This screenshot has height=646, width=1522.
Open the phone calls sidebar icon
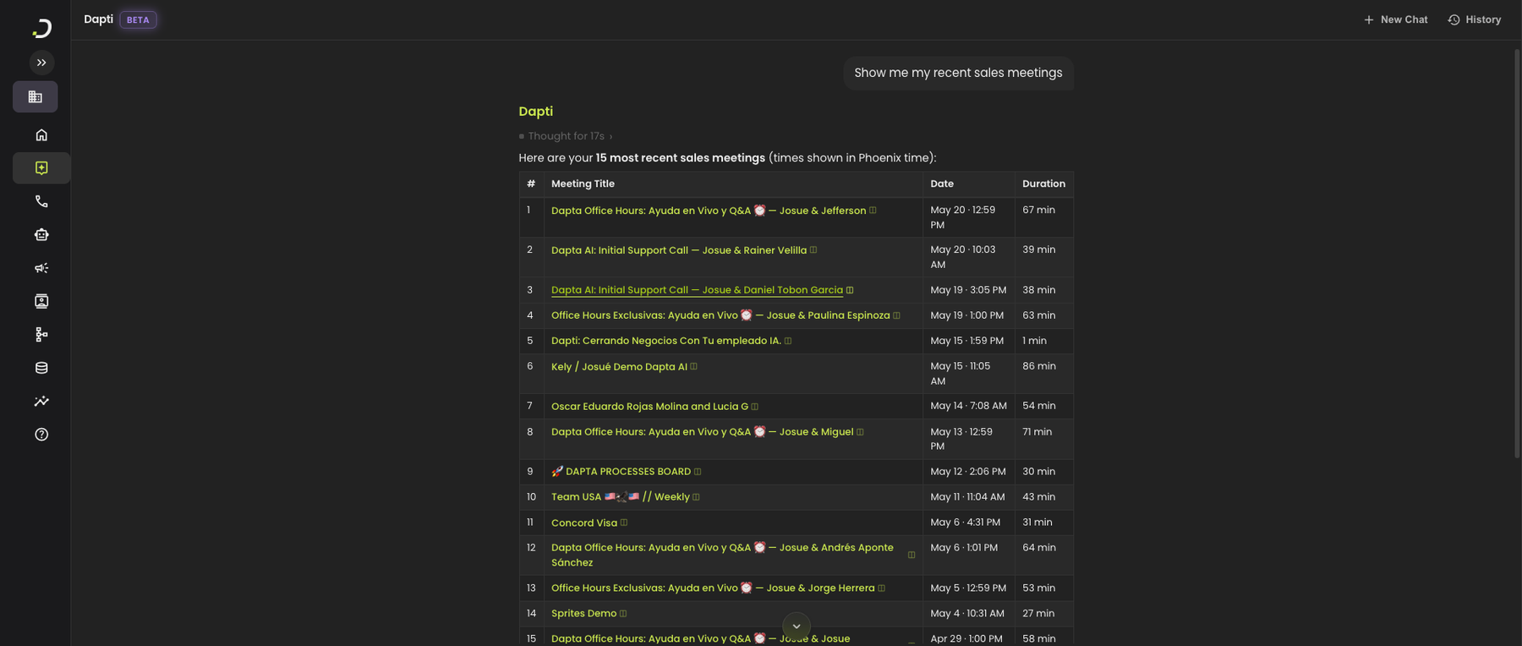pyautogui.click(x=41, y=201)
